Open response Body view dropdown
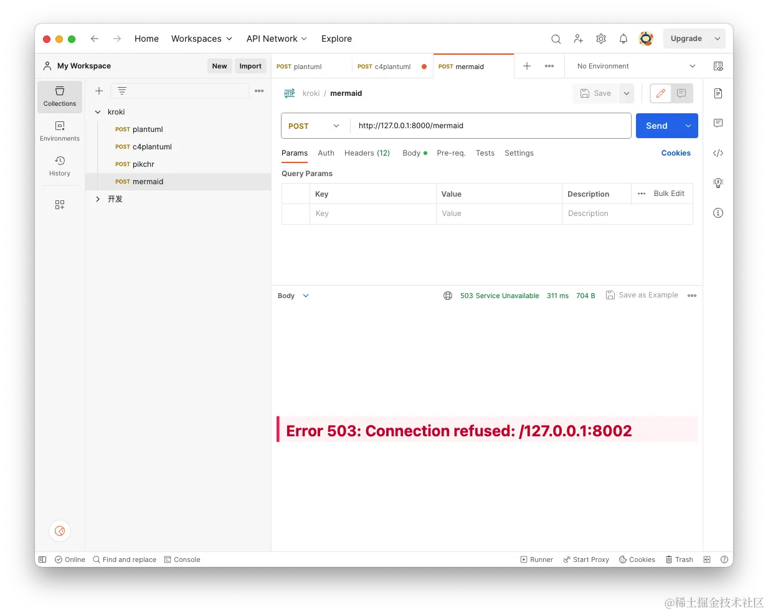Image resolution: width=768 pixels, height=613 pixels. coord(293,296)
